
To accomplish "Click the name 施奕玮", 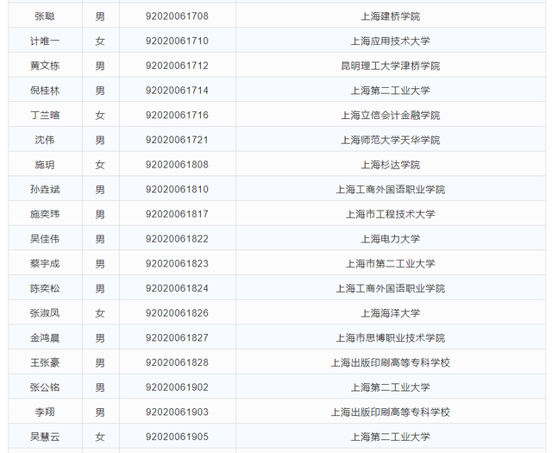I will pos(45,214).
